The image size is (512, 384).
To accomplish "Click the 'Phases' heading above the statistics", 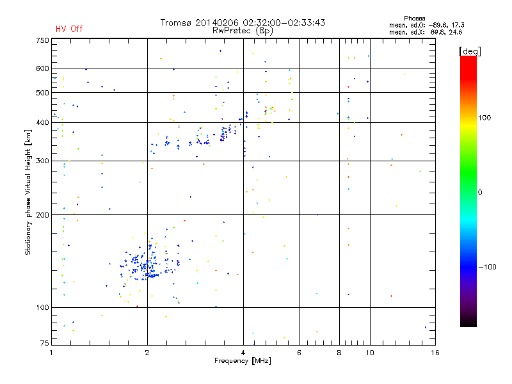I will point(414,19).
